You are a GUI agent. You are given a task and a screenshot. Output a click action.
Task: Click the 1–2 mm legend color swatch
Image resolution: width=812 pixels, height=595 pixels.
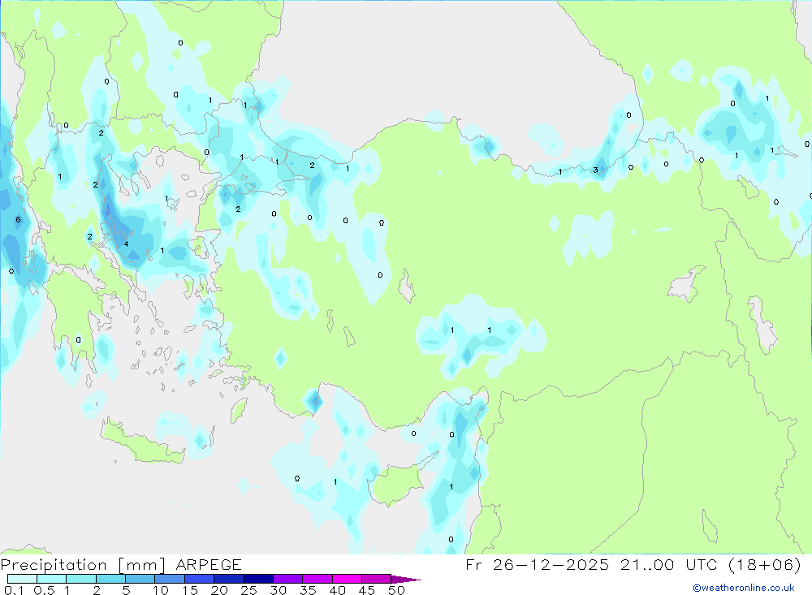(80, 579)
